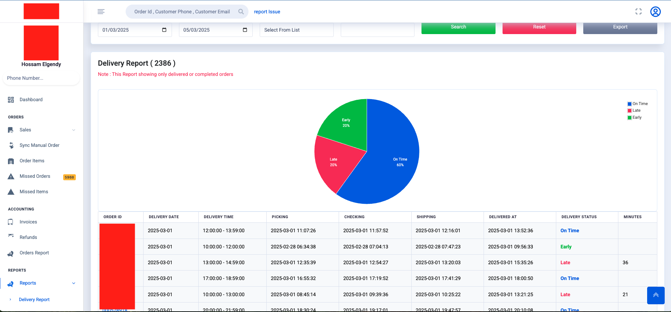This screenshot has height=312, width=671.
Task: Click the report Issue link
Action: 267,12
